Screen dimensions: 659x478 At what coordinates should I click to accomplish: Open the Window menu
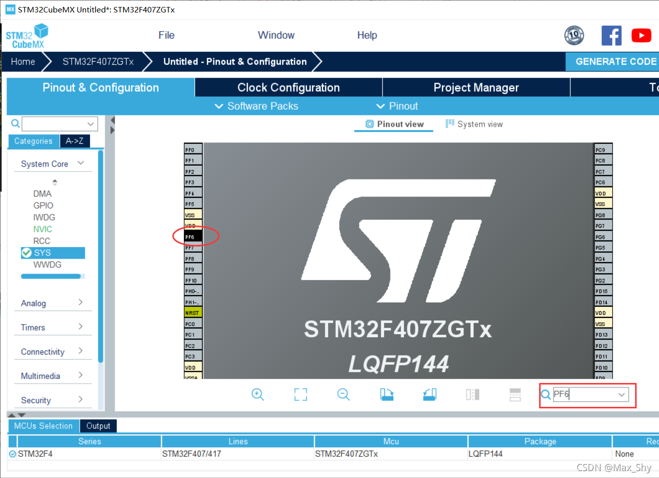[276, 35]
